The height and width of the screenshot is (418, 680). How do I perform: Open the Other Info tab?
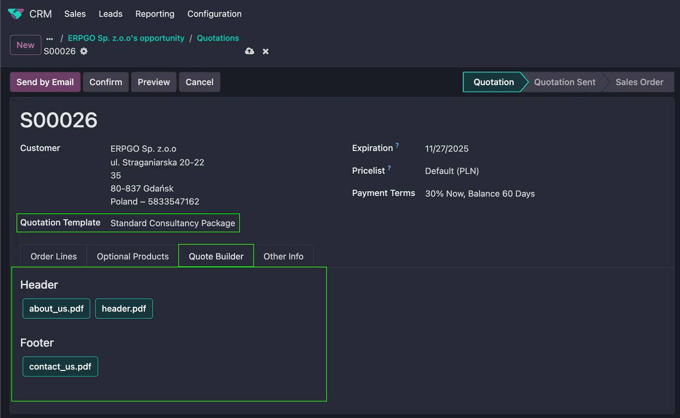coord(283,256)
